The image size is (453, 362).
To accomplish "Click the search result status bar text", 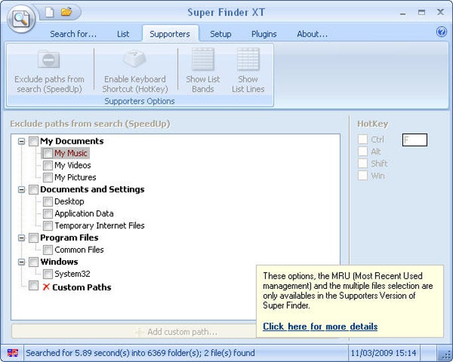I will [x=141, y=353].
